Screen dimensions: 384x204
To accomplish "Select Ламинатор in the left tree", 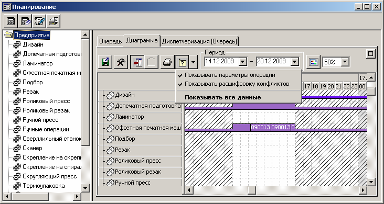I will (37, 63).
